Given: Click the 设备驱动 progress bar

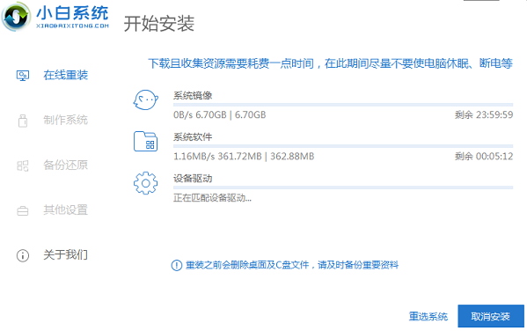Looking at the screenshot, I should (x=343, y=188).
